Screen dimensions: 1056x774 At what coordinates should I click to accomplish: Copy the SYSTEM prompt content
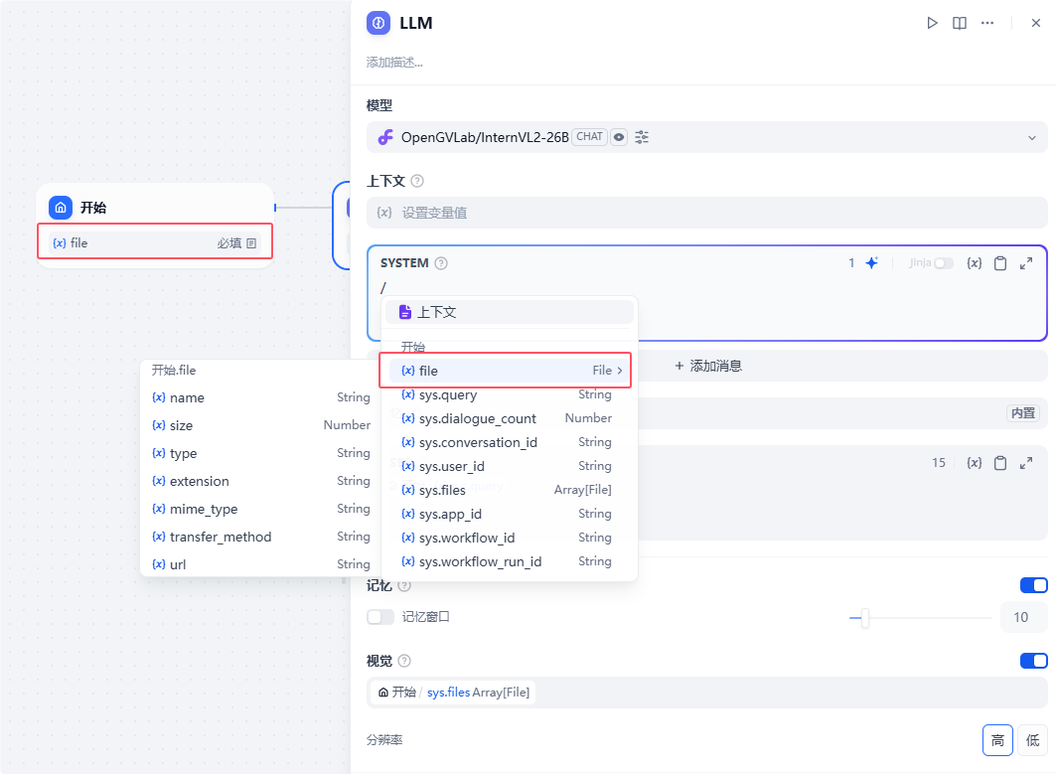coord(1000,262)
